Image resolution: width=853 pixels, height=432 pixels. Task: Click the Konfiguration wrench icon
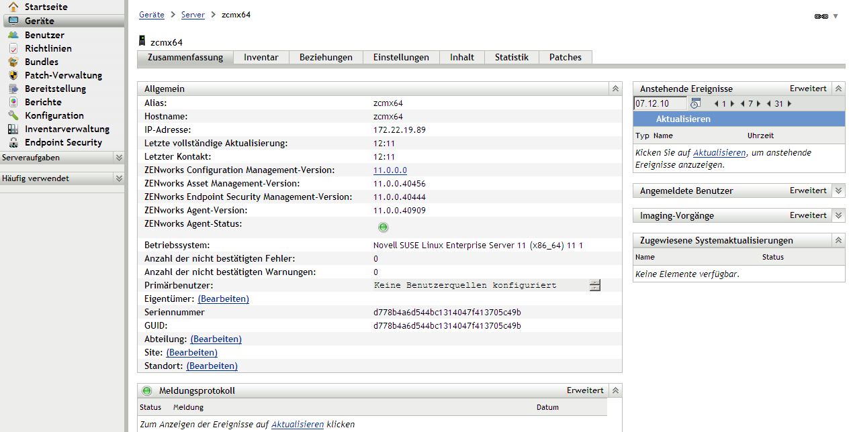click(13, 115)
